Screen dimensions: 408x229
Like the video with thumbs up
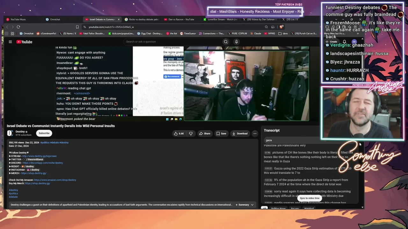tap(179, 134)
